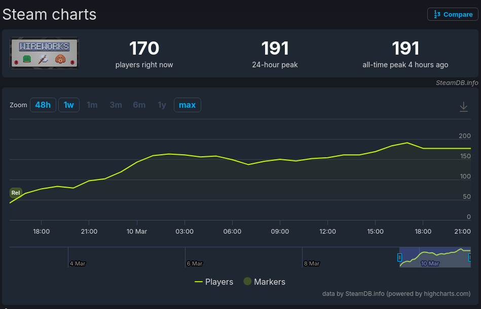
Task: Click the 100 y-axis label
Action: tap(465, 176)
